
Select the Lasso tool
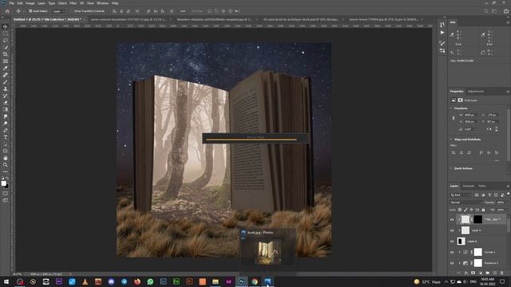pos(6,41)
